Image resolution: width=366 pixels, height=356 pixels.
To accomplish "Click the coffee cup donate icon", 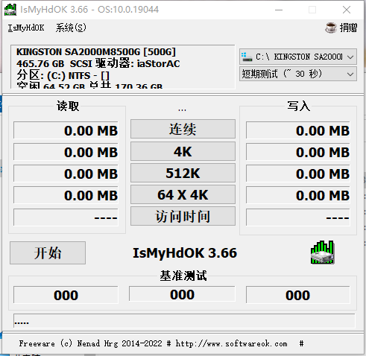I will (x=331, y=28).
